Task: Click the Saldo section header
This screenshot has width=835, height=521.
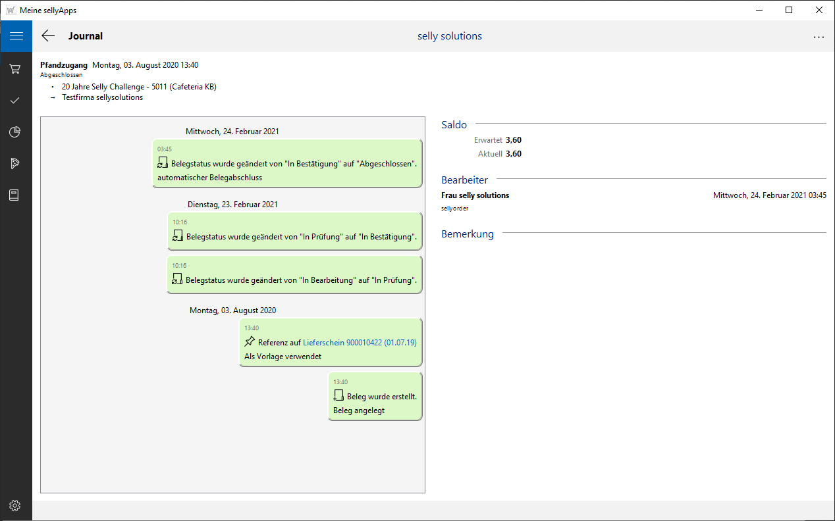Action: pos(454,124)
